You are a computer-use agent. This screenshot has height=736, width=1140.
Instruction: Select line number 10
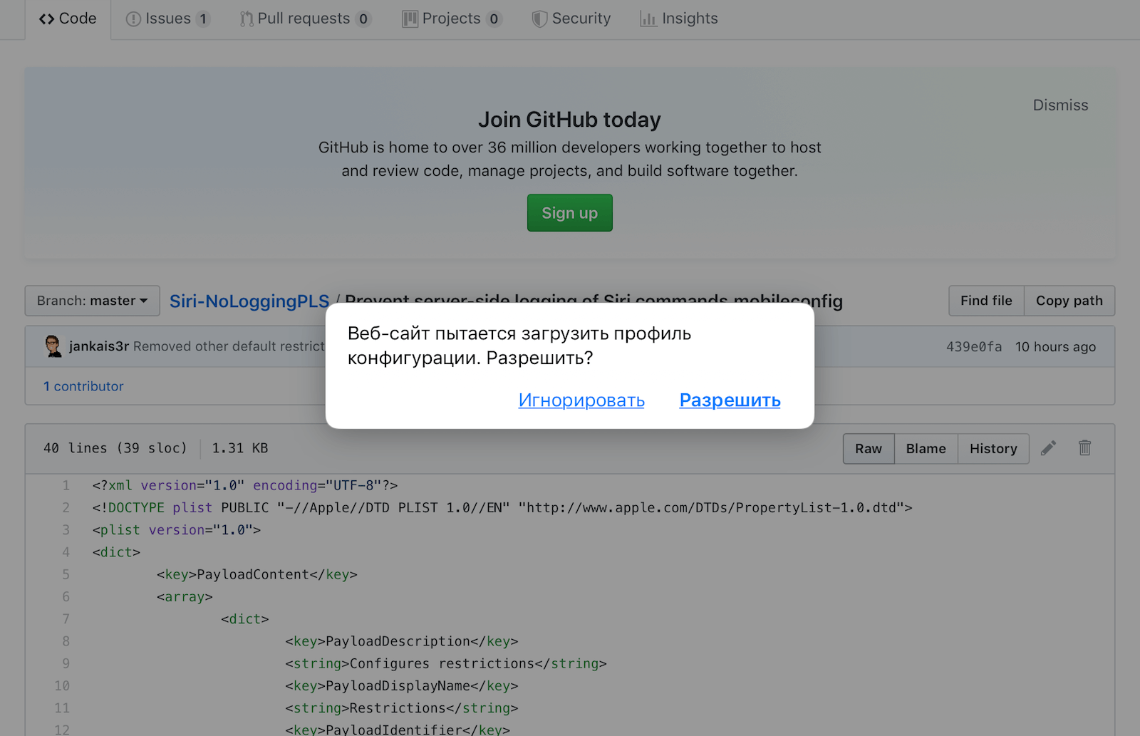62,685
